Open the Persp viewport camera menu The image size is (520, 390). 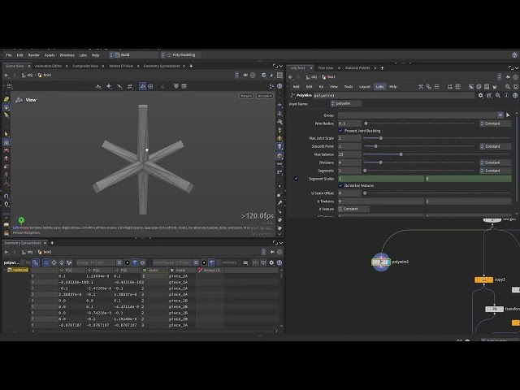[x=246, y=96]
